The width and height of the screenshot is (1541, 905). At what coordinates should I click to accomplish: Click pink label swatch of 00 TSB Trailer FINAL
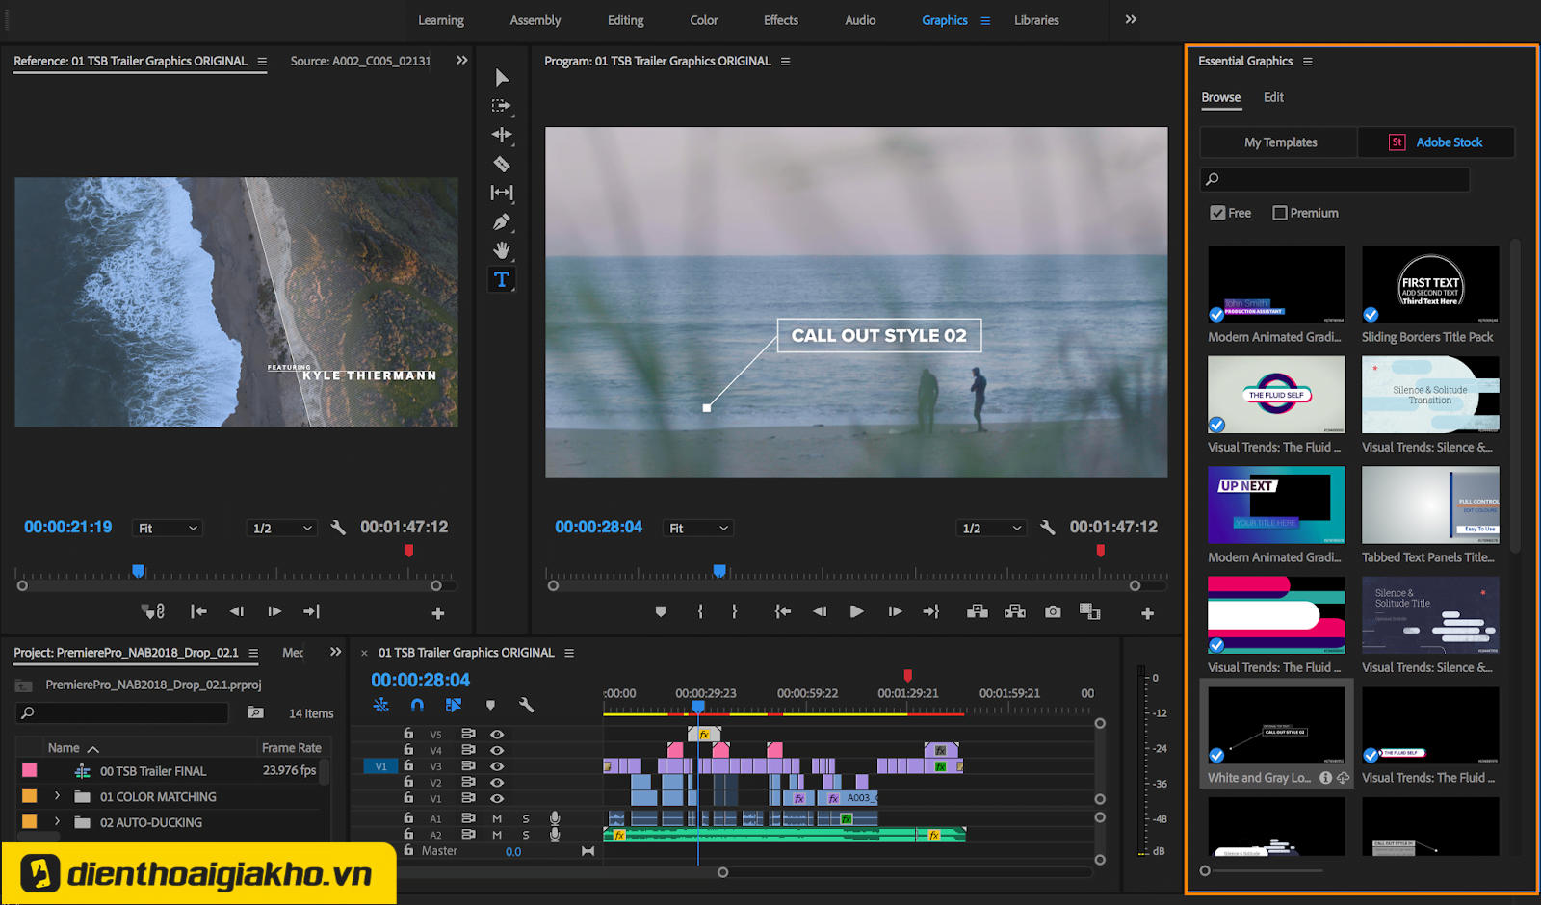pyautogui.click(x=30, y=770)
